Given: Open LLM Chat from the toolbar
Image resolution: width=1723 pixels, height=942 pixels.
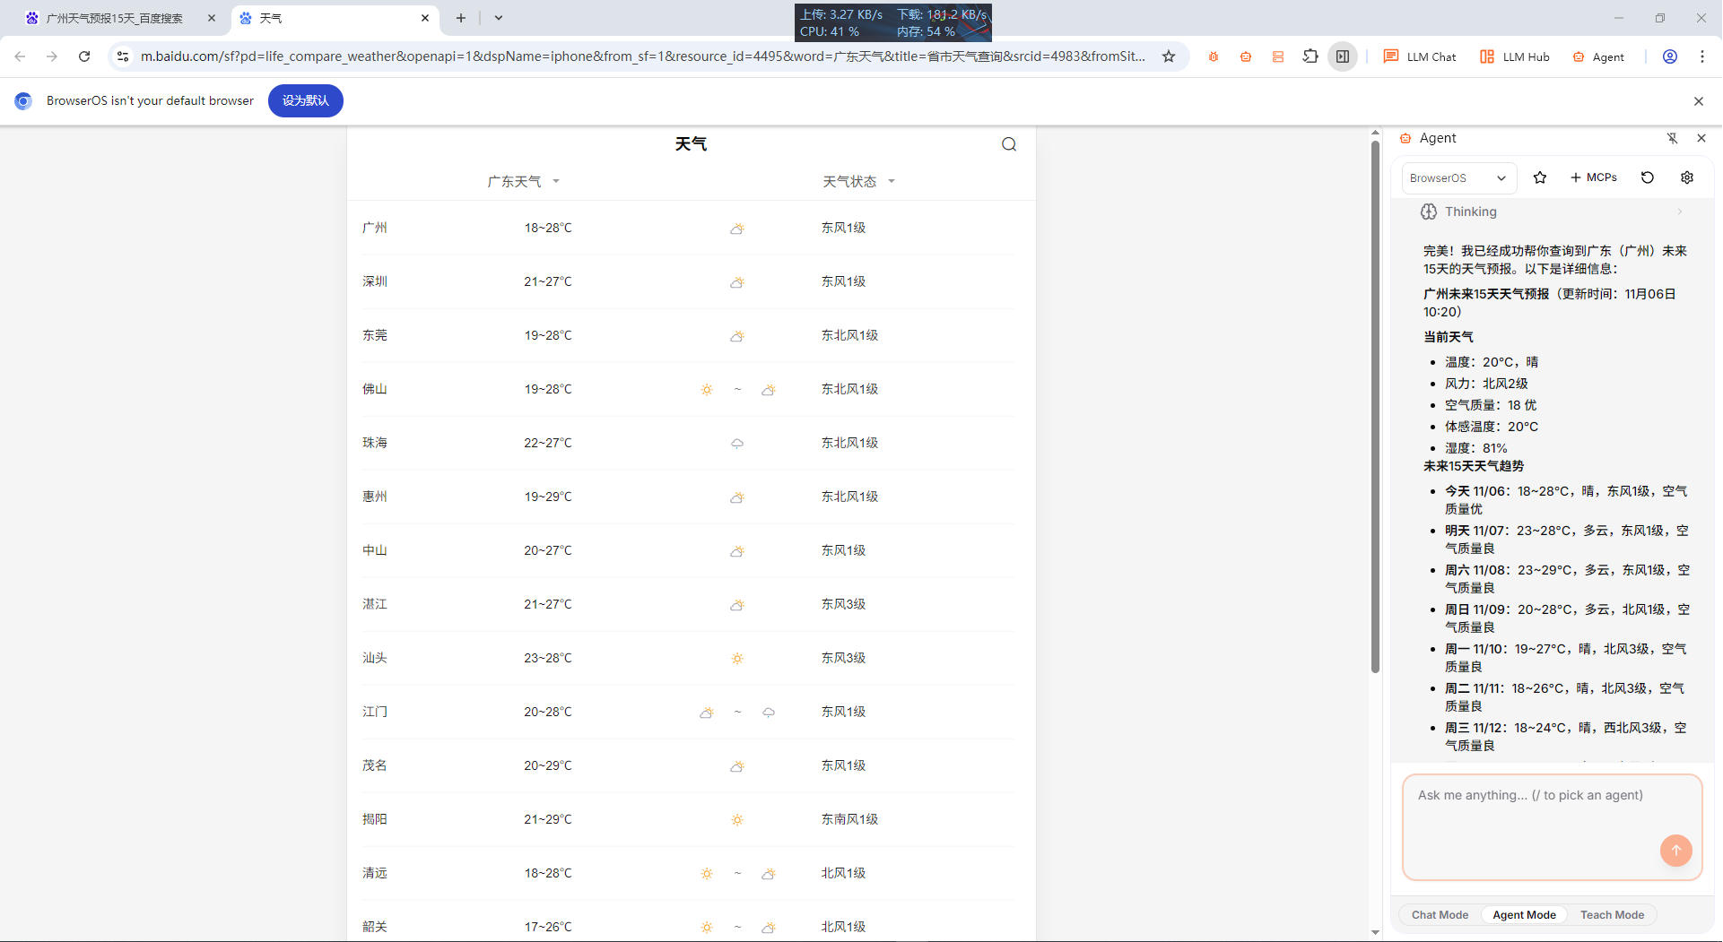Looking at the screenshot, I should coord(1420,56).
